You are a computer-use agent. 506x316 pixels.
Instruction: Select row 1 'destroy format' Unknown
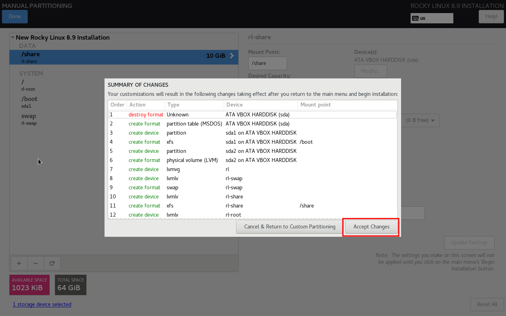tap(253, 114)
